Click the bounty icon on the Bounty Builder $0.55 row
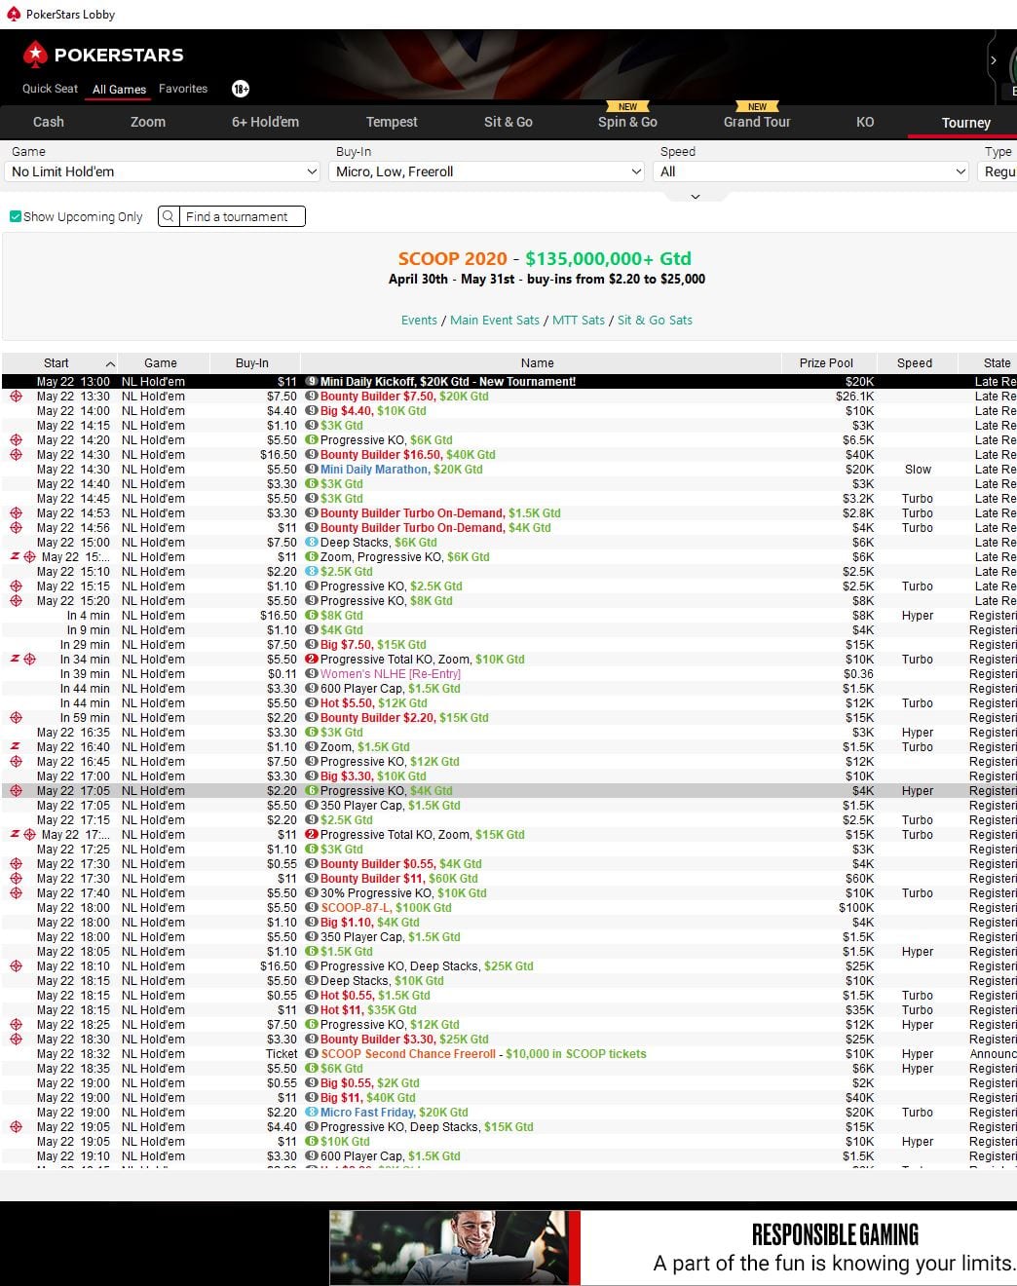This screenshot has height=1286, width=1017. click(16, 864)
